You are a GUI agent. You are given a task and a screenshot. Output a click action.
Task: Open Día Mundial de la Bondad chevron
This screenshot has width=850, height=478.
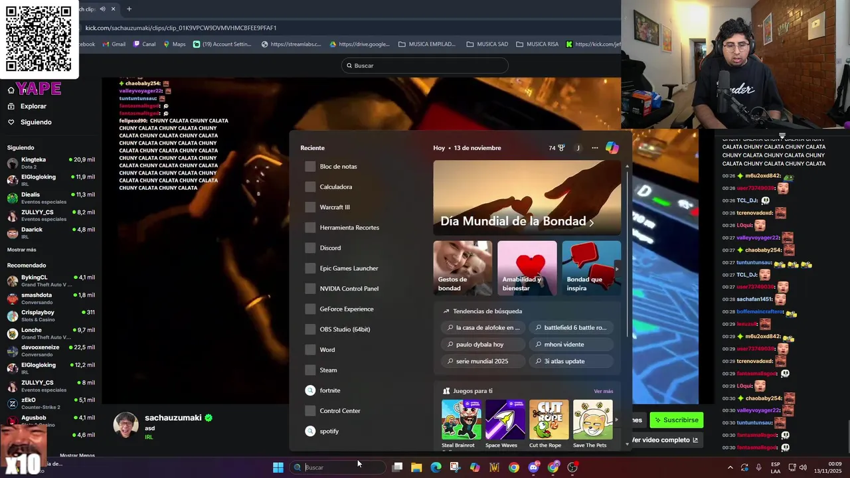click(591, 223)
